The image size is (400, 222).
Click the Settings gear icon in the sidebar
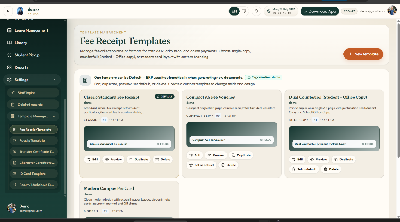pos(9,80)
